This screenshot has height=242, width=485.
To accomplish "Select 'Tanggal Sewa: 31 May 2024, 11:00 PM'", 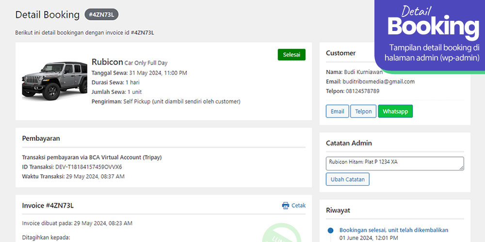I will [139, 73].
